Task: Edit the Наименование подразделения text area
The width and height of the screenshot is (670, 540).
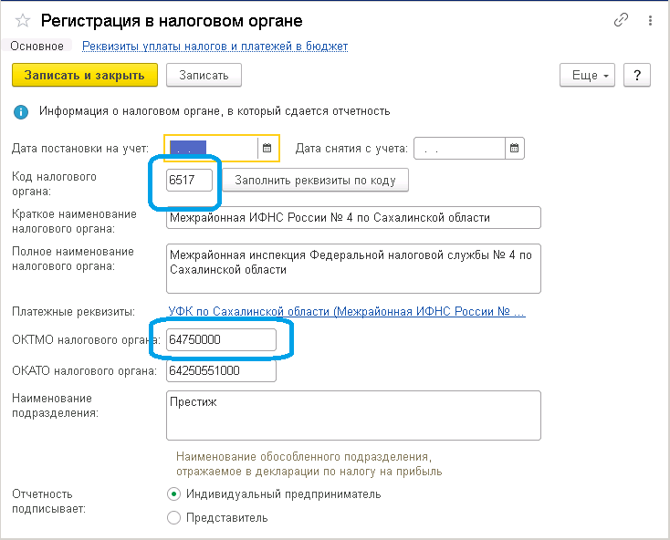Action: 353,415
